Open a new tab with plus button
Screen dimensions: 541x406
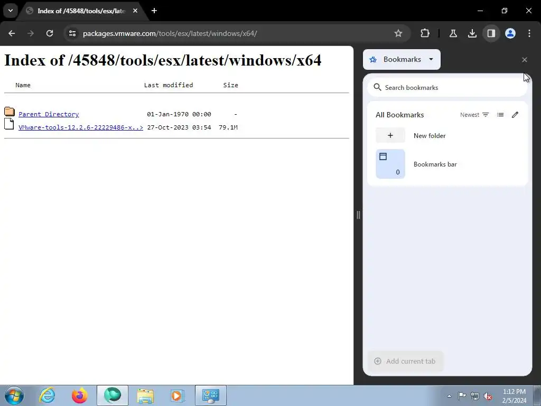pos(154,11)
